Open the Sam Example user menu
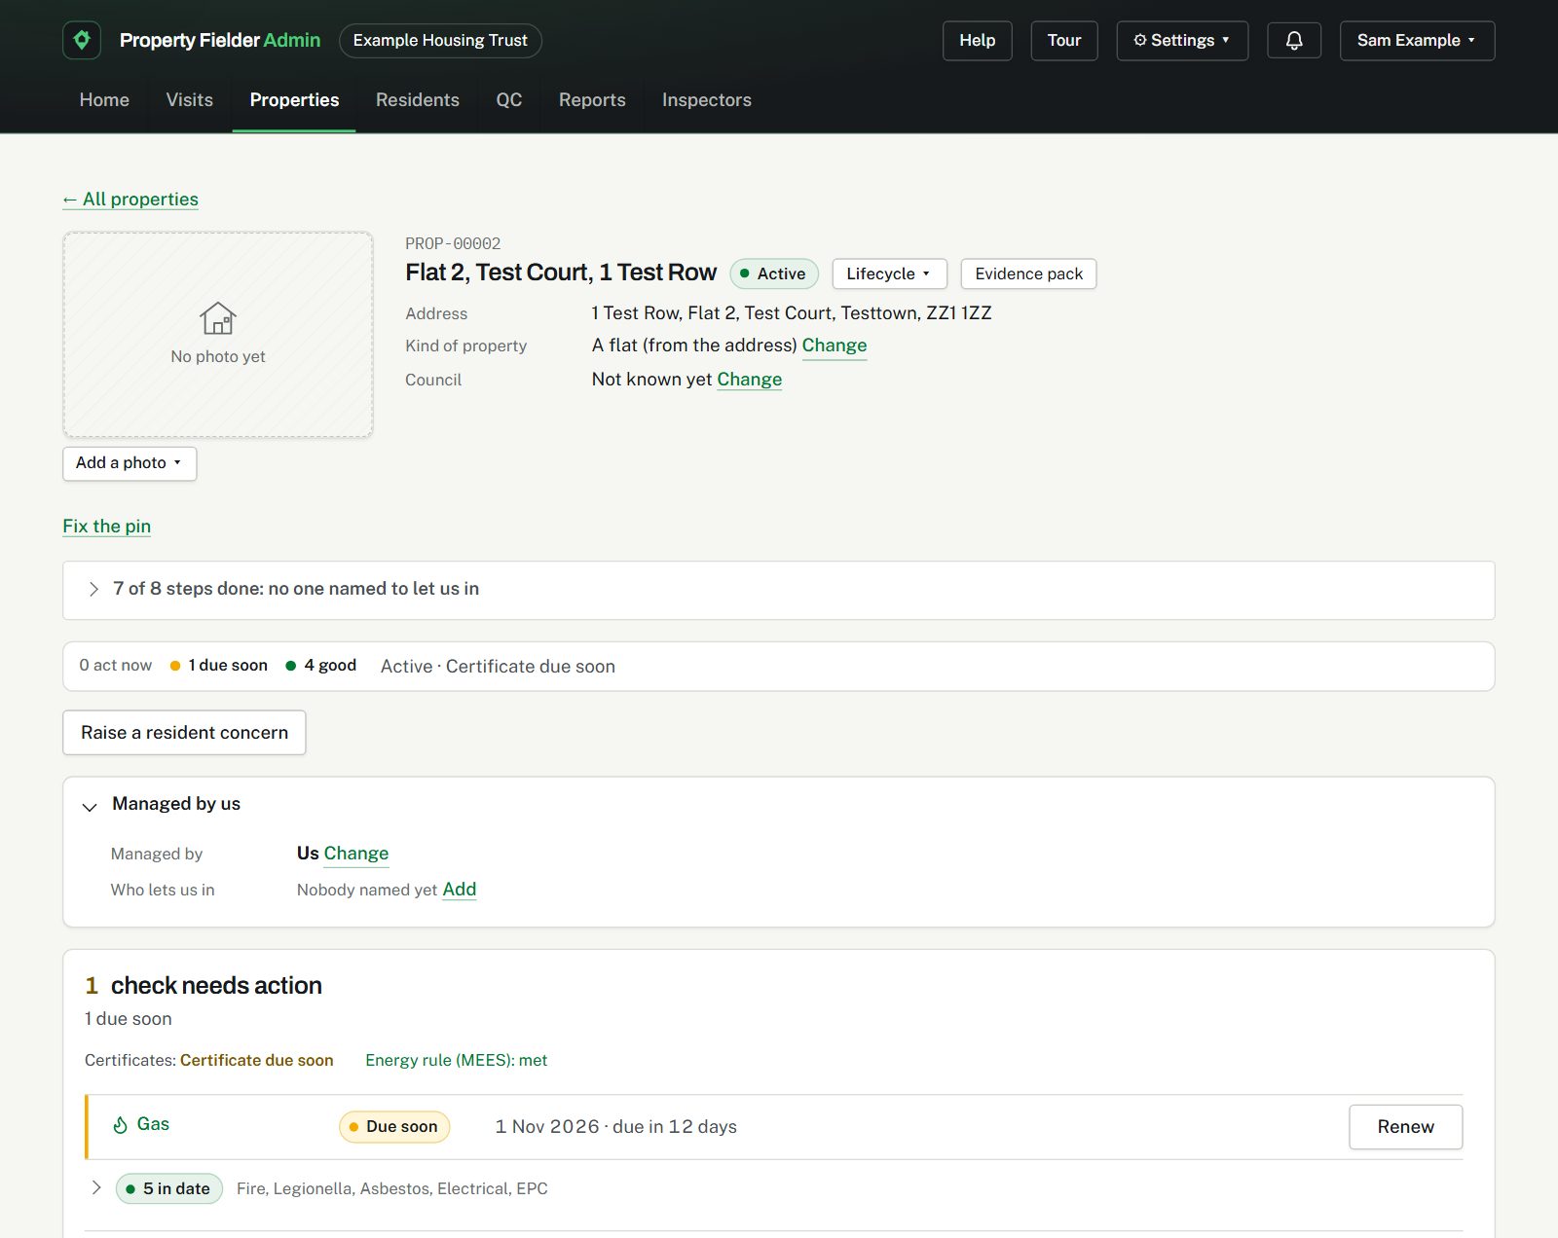This screenshot has width=1558, height=1238. (x=1417, y=40)
